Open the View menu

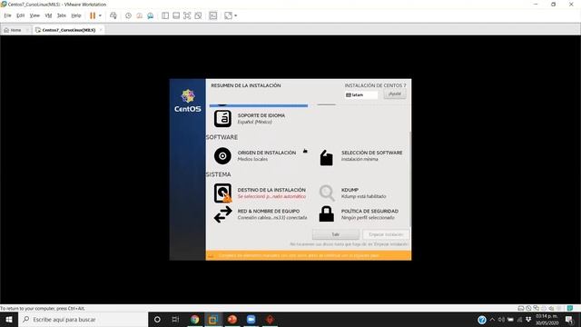34,15
